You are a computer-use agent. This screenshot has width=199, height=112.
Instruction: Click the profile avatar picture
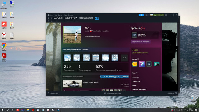coord(72,35)
